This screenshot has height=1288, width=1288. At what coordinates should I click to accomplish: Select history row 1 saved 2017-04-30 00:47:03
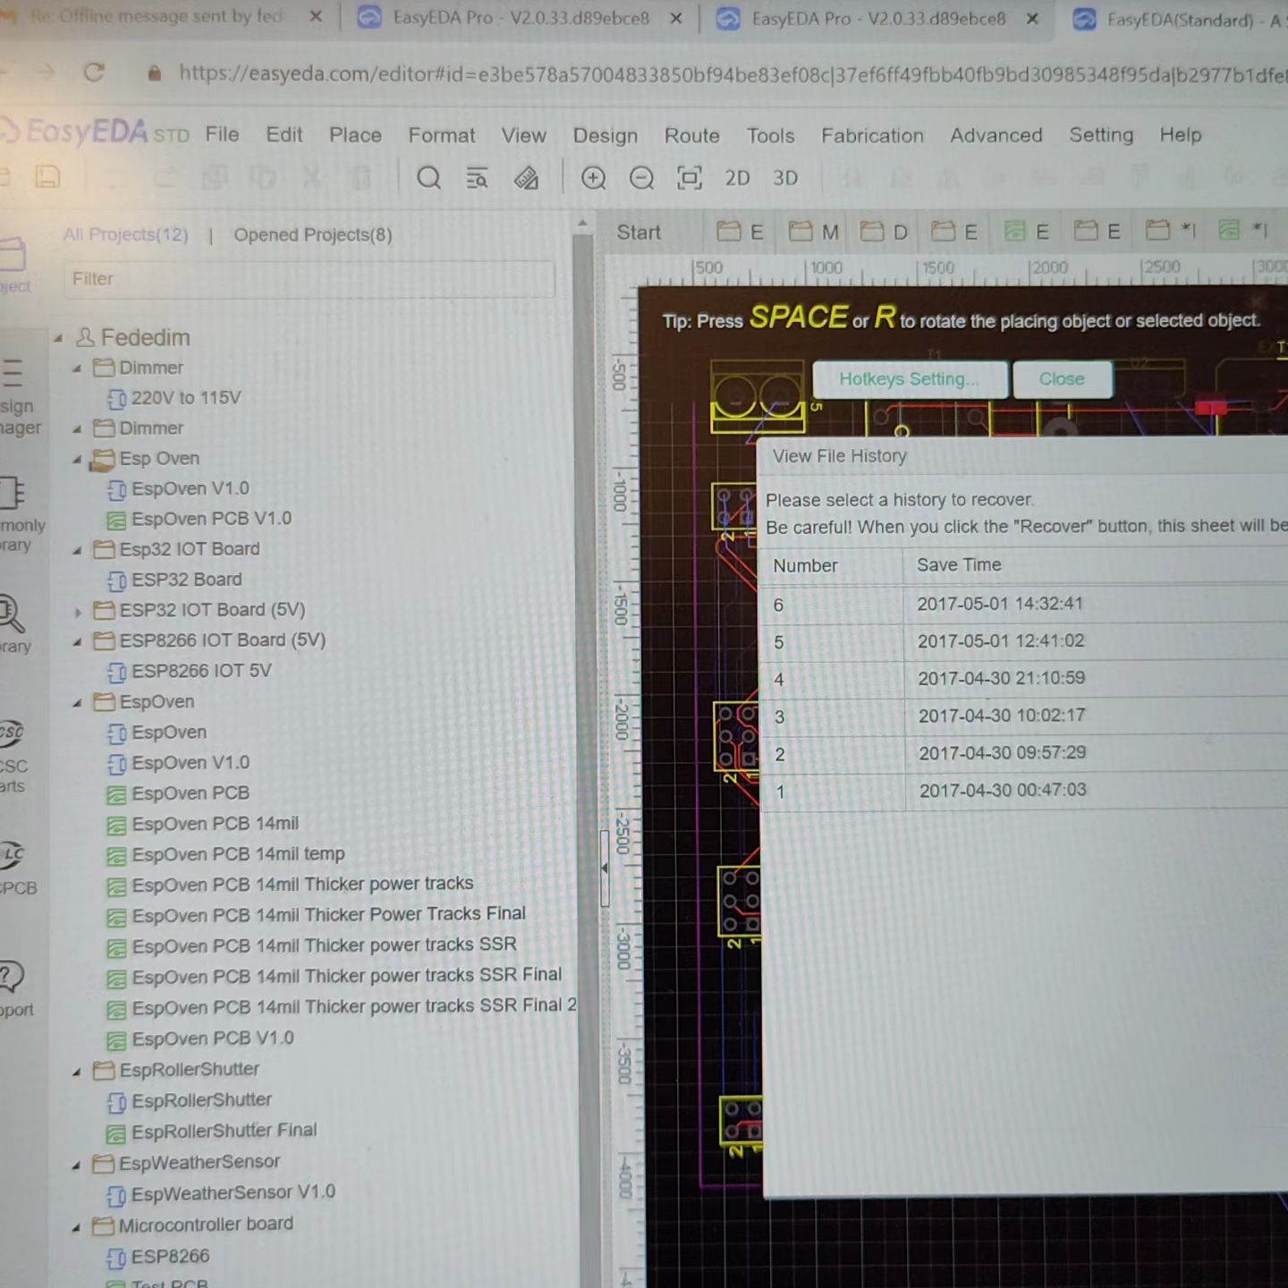[1023, 791]
